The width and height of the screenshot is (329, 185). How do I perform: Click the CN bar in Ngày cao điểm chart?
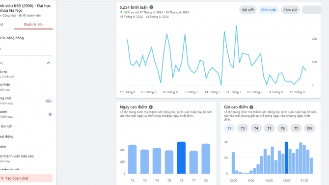tap(206, 159)
